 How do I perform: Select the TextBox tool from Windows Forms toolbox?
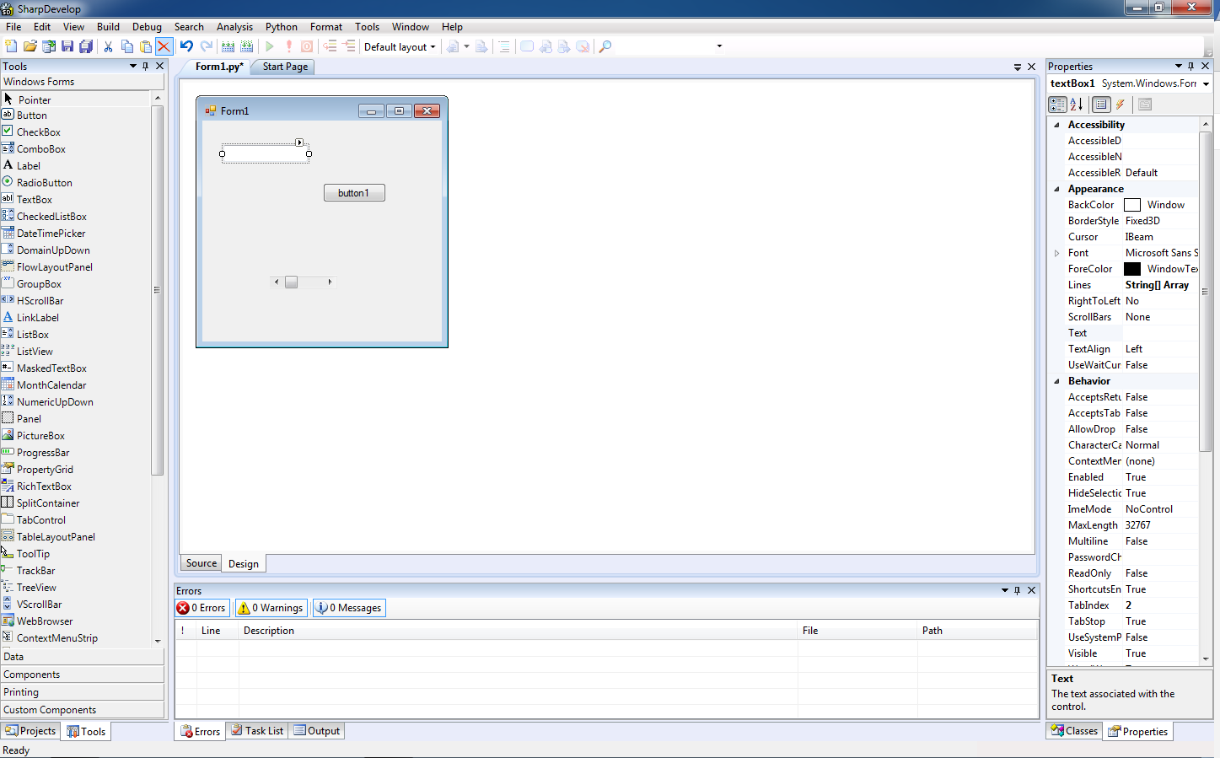(x=33, y=199)
